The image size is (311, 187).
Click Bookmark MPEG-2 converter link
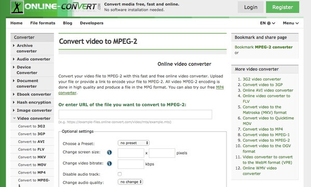click(x=264, y=47)
